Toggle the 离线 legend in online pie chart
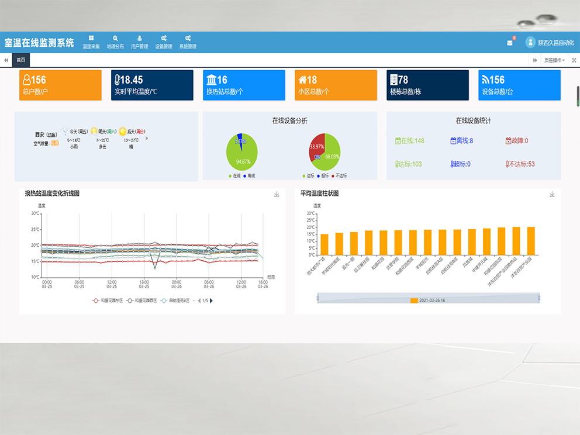 coord(249,176)
